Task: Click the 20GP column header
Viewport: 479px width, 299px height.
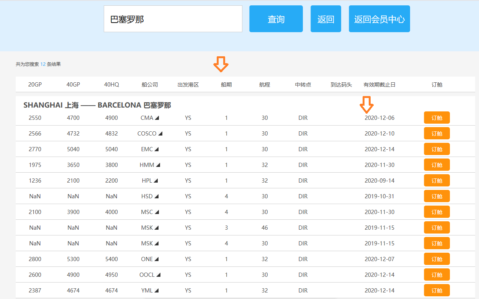Action: point(35,85)
